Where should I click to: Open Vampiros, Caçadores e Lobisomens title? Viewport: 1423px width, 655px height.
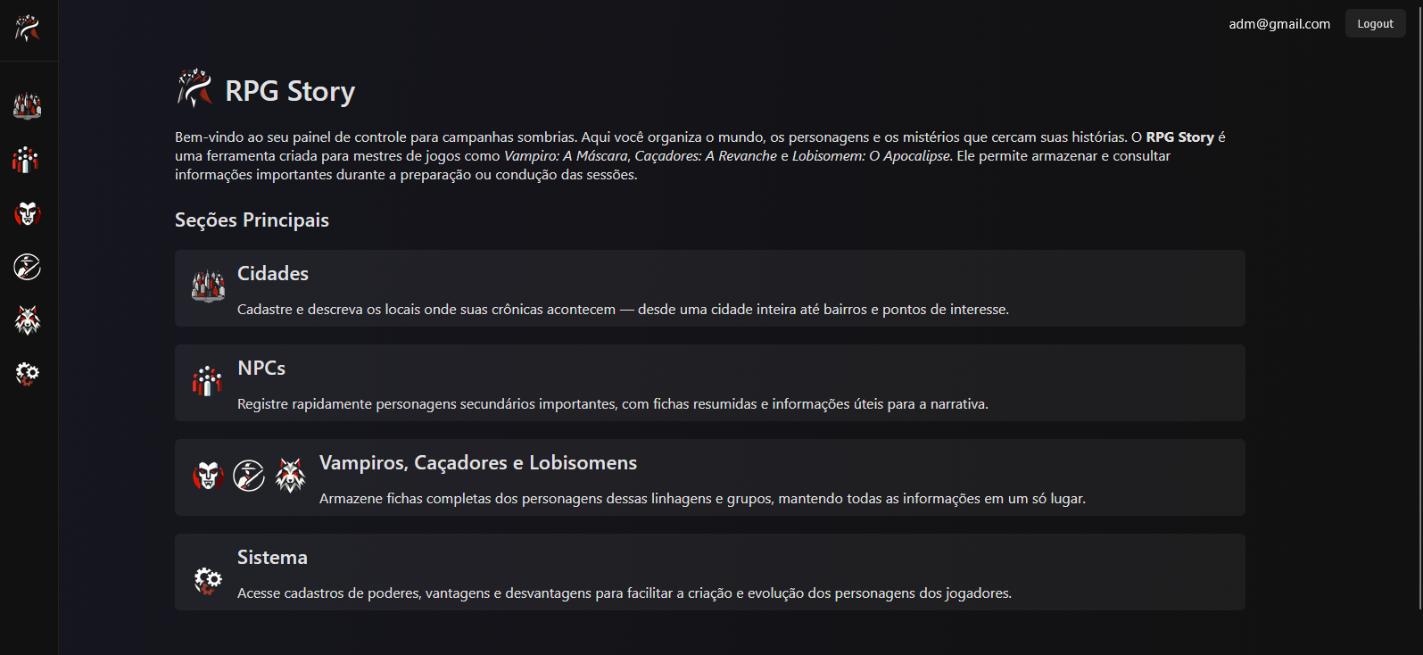pos(478,462)
